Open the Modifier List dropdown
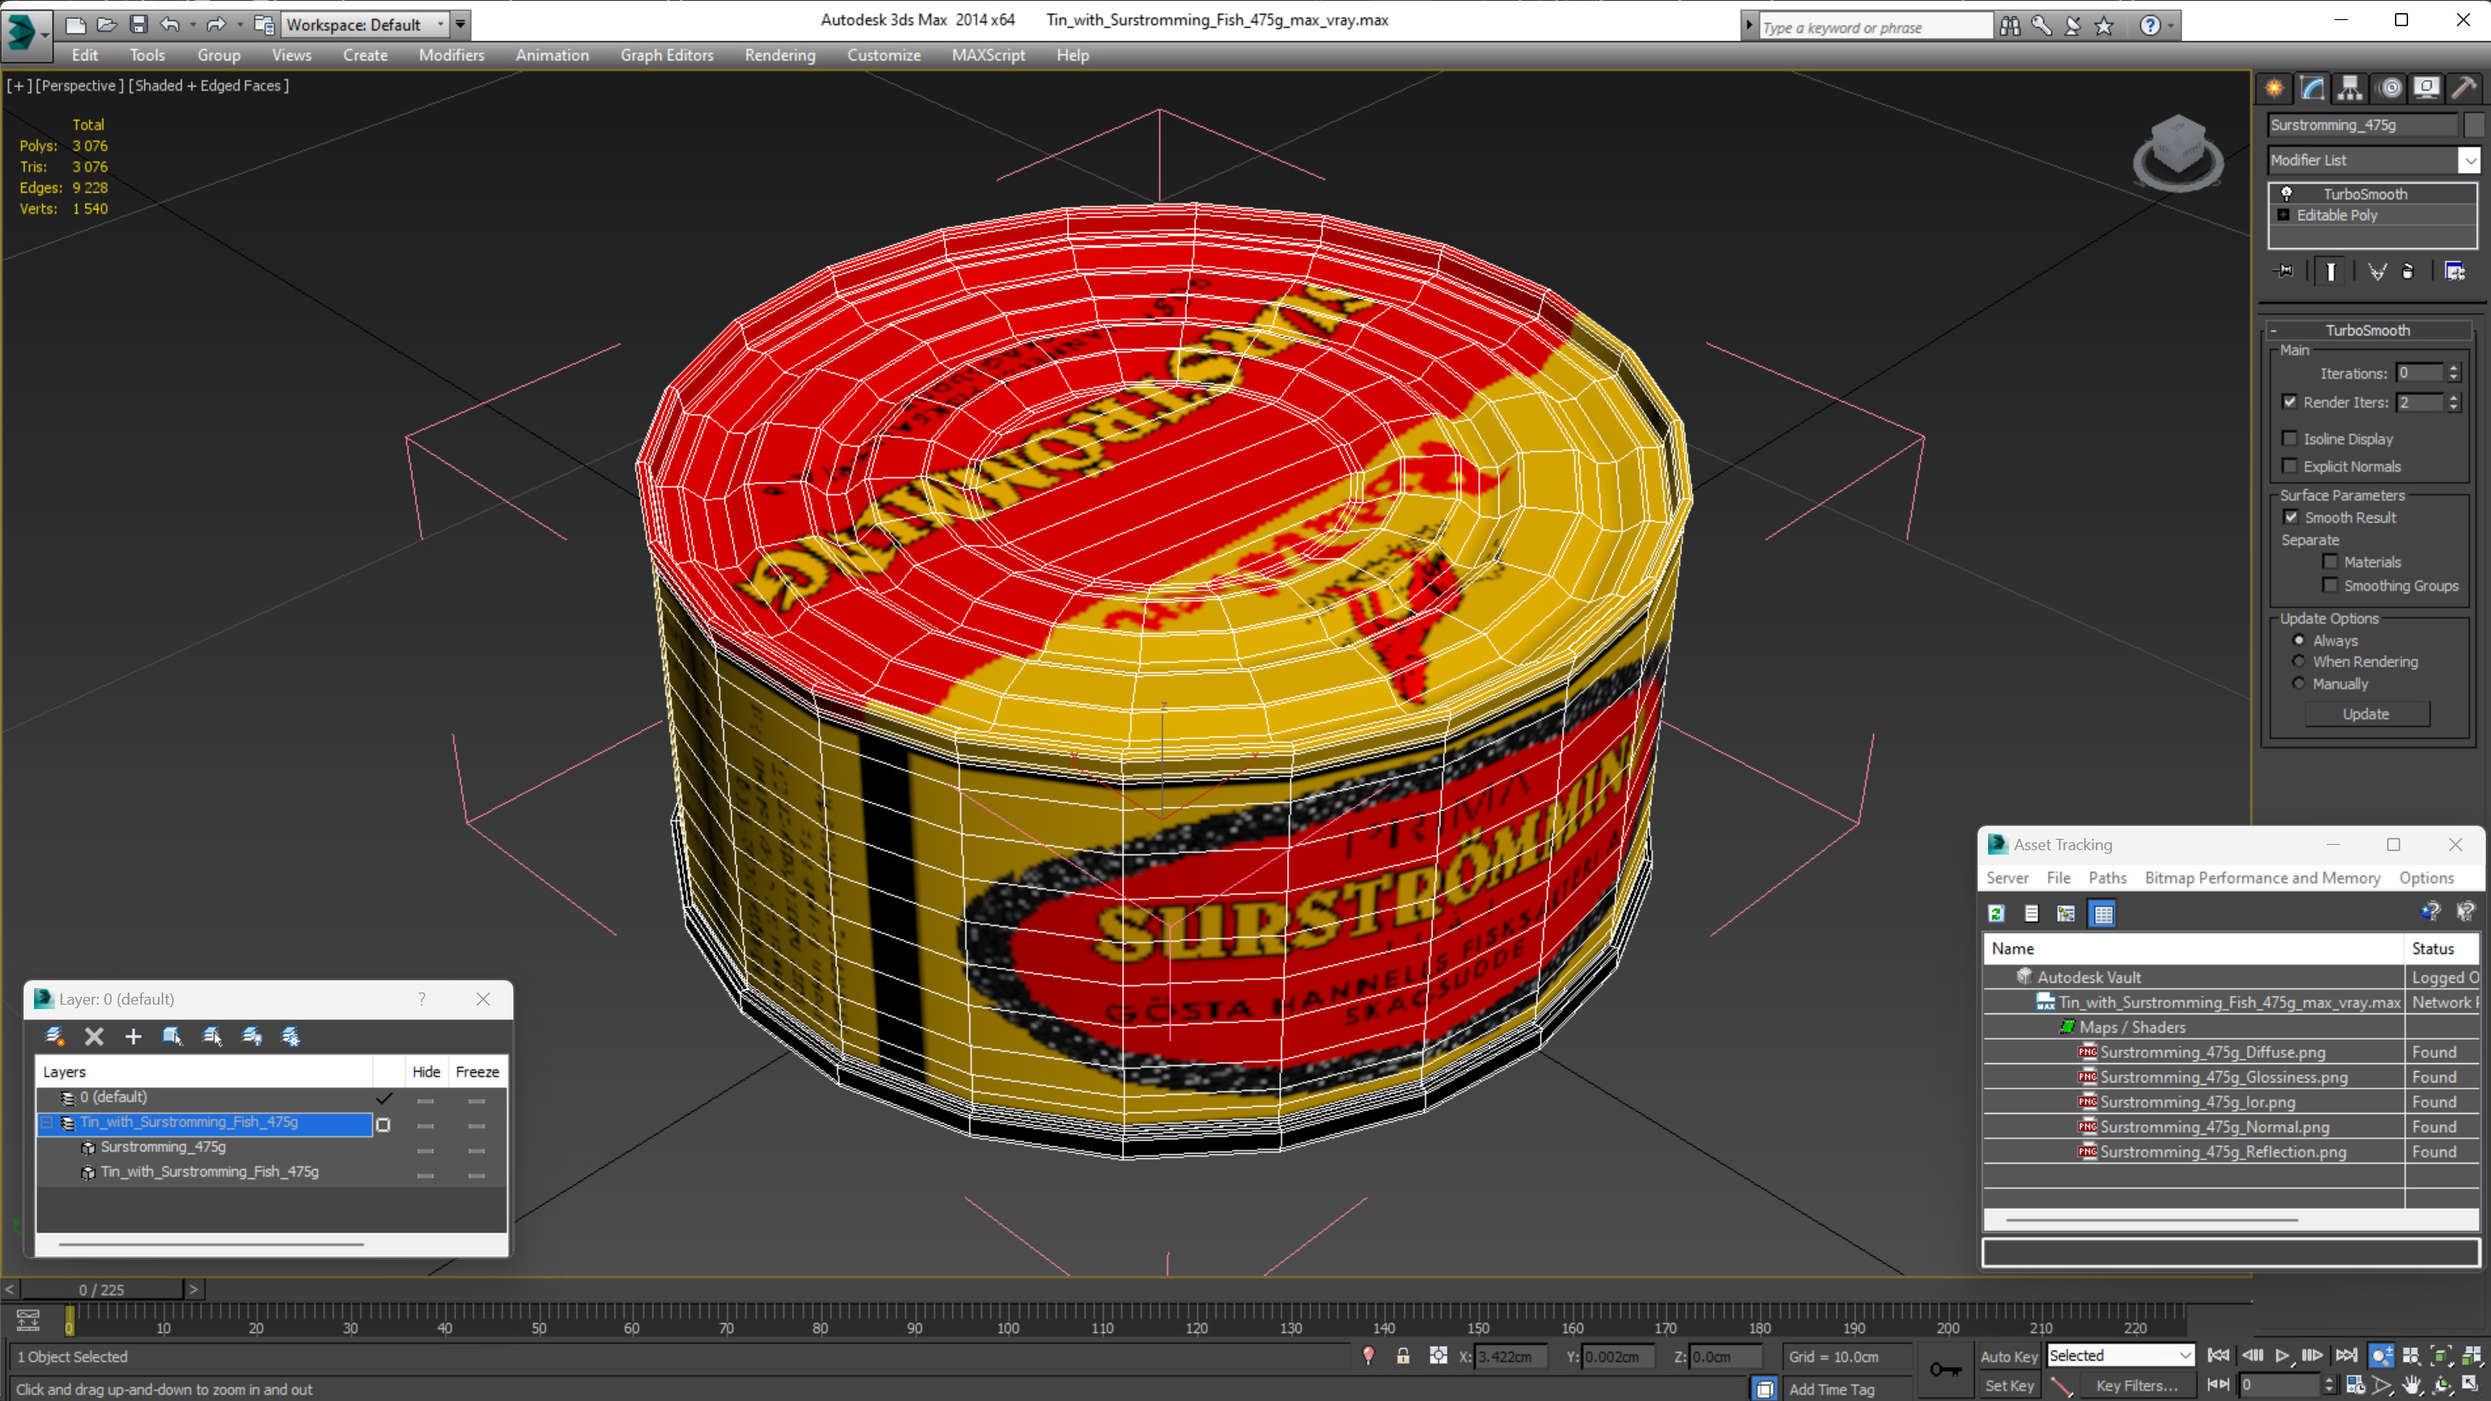Viewport: 2491px width, 1401px height. click(x=2470, y=160)
